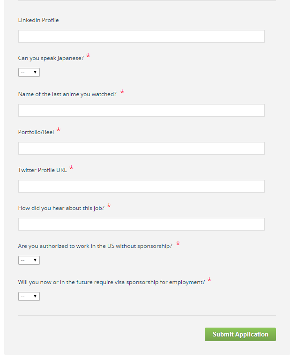The image size is (298, 359).
Task: Click the 'LinkedIn Profile' label text
Action: pos(38,20)
